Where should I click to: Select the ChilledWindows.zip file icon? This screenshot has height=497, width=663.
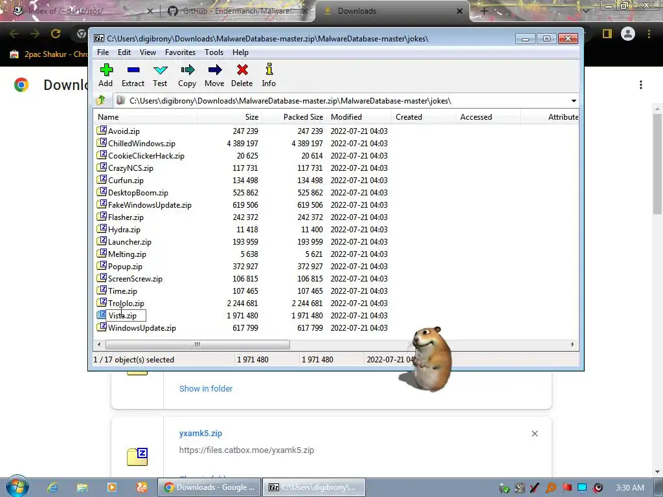click(x=102, y=143)
